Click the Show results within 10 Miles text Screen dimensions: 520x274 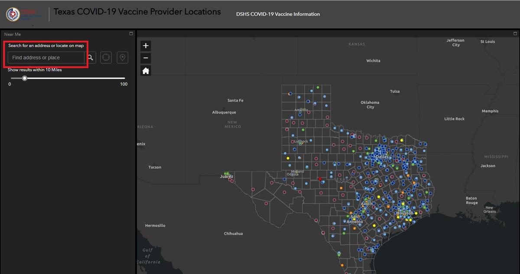(35, 70)
